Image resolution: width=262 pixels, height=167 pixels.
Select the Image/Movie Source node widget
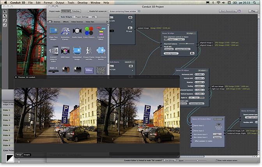click(x=101, y=53)
